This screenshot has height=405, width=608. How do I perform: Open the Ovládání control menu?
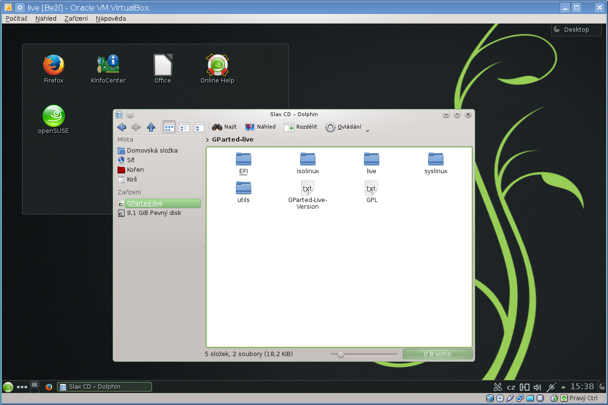coord(343,127)
